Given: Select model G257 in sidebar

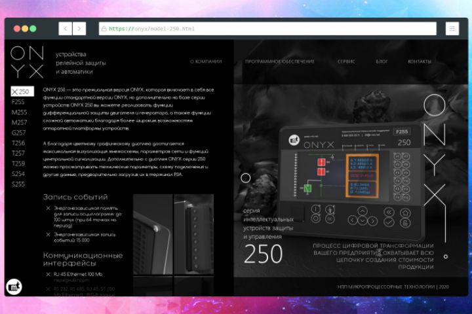Looking at the screenshot, I should tap(18, 133).
